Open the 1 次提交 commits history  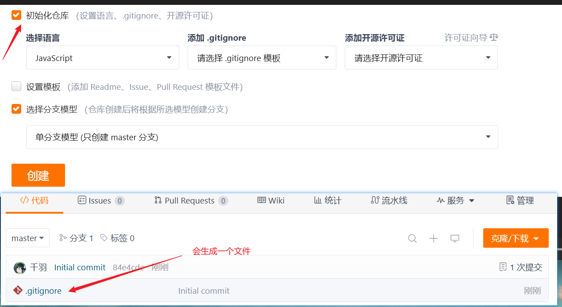[x=520, y=267]
